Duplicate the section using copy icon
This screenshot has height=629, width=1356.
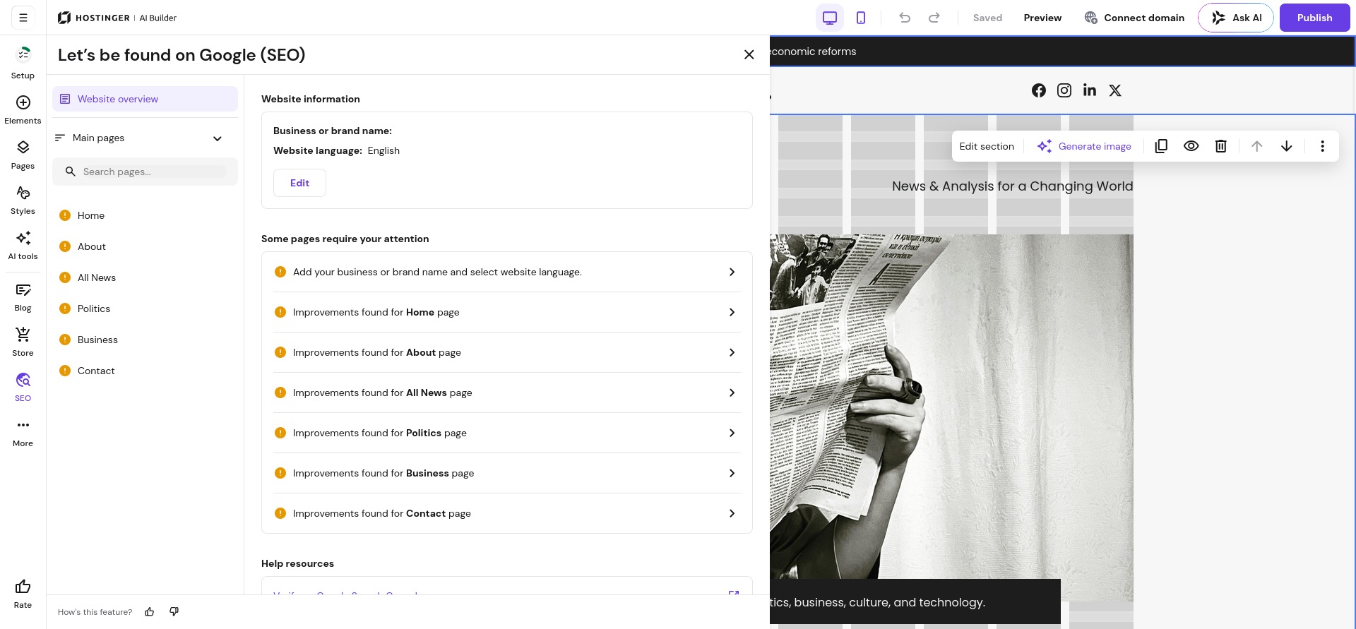tap(1161, 146)
